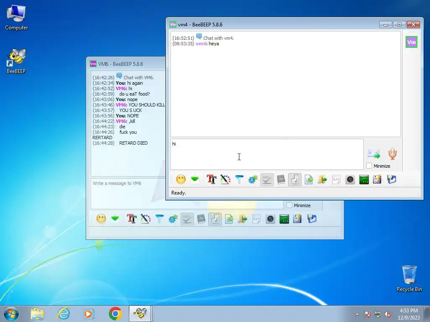This screenshot has height=322, width=430.
Task: Launch Google Chrome from the taskbar
Action: 115,314
